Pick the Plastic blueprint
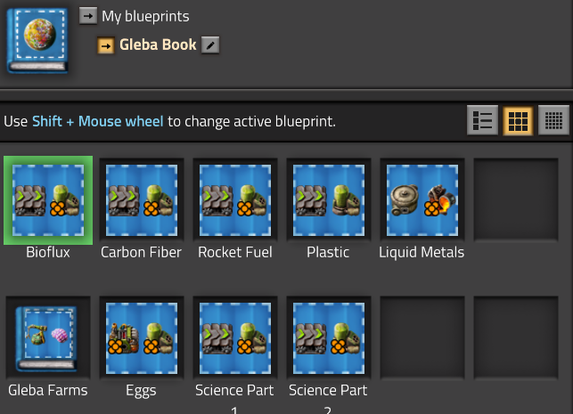 329,200
